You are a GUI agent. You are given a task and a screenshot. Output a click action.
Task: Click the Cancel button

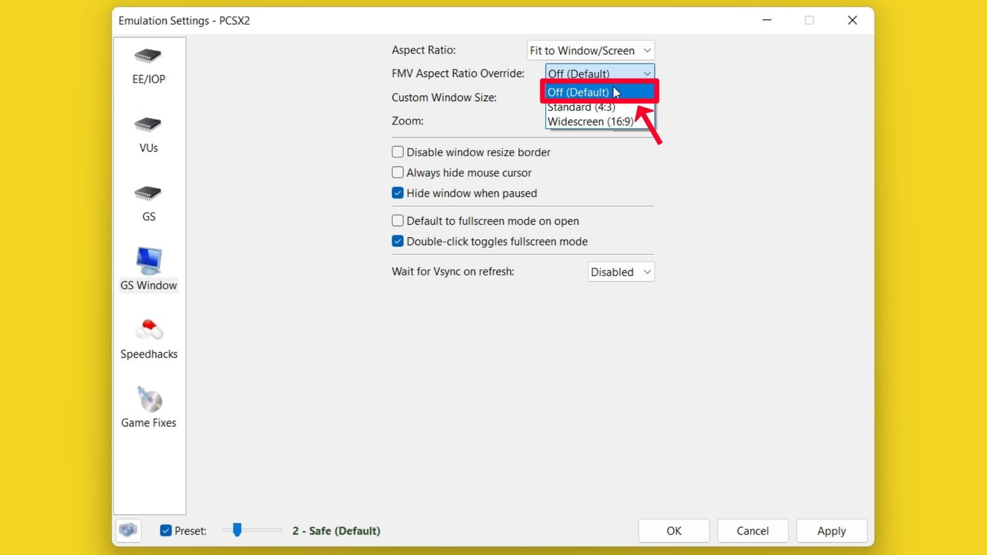pos(753,531)
